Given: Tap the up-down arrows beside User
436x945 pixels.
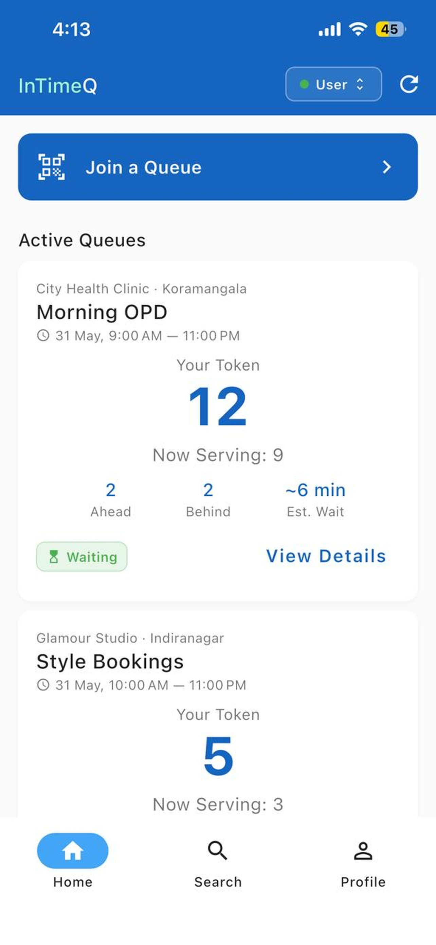Looking at the screenshot, I should click(360, 84).
